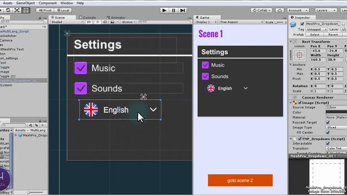Toggle 2D view in Scene
This screenshot has width=347, height=195.
(88, 22)
